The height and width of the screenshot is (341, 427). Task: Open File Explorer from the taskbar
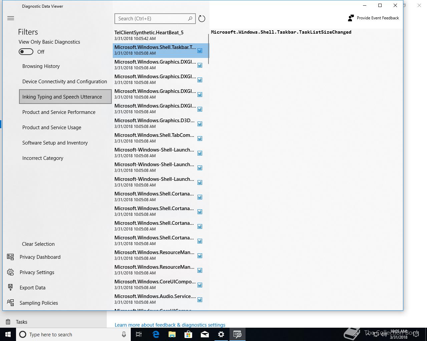coord(172,334)
